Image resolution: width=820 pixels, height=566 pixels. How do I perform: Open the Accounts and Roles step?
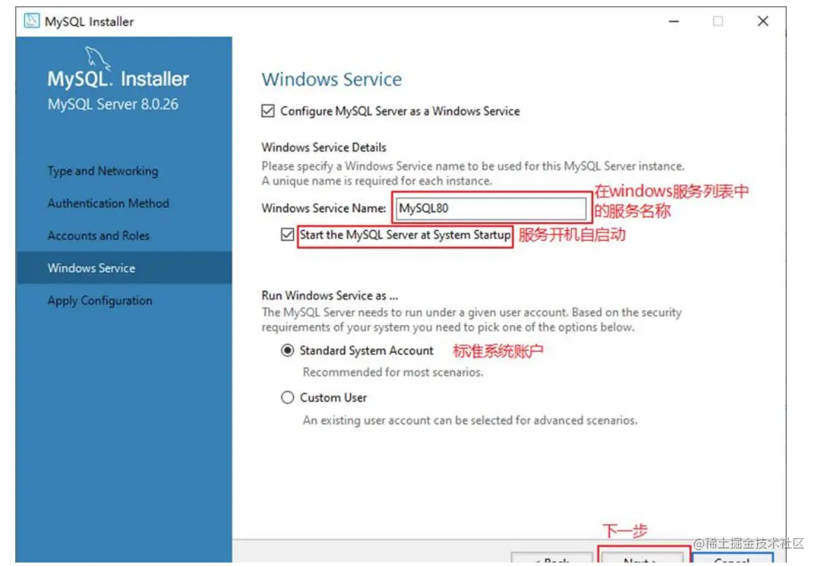click(x=98, y=236)
